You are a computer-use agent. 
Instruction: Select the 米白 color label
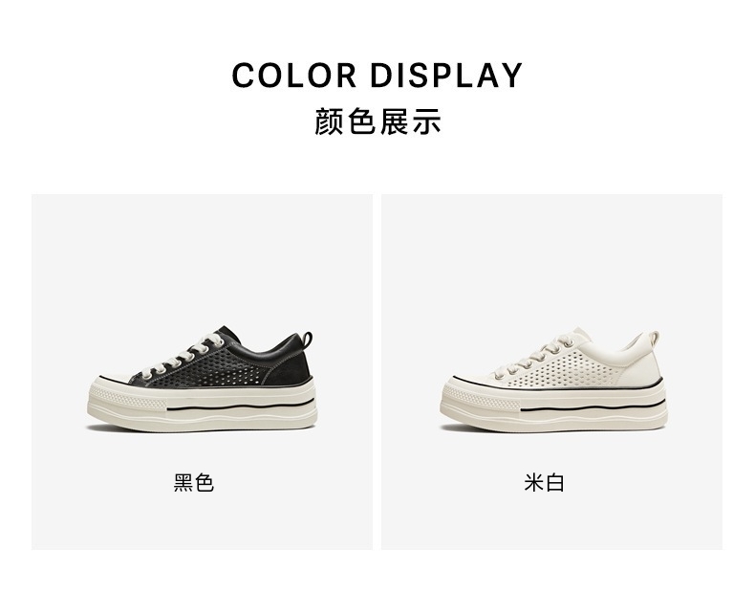point(544,483)
